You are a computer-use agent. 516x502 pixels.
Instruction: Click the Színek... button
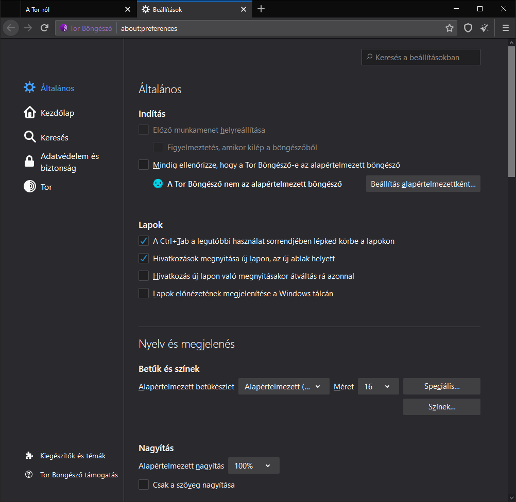point(442,407)
